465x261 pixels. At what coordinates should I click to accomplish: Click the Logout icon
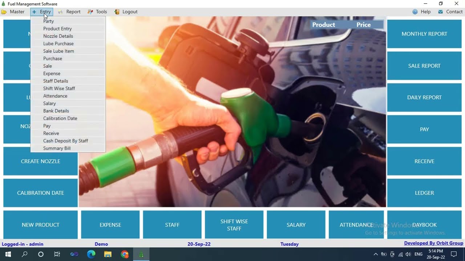[x=117, y=12]
